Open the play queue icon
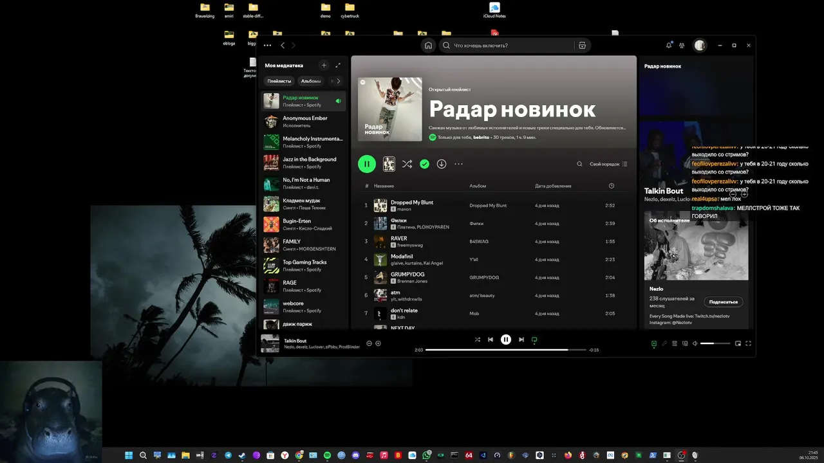Screen dimensions: 824x463 [x=675, y=343]
